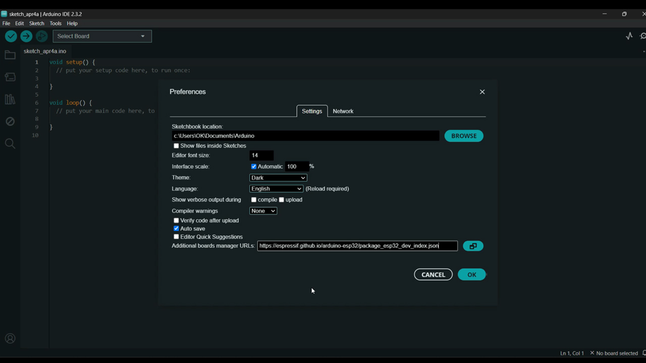646x363 pixels.
Task: Toggle Show files inside Sketches checkbox
Action: coord(176,146)
